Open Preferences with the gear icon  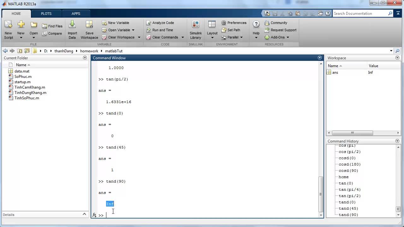click(224, 23)
